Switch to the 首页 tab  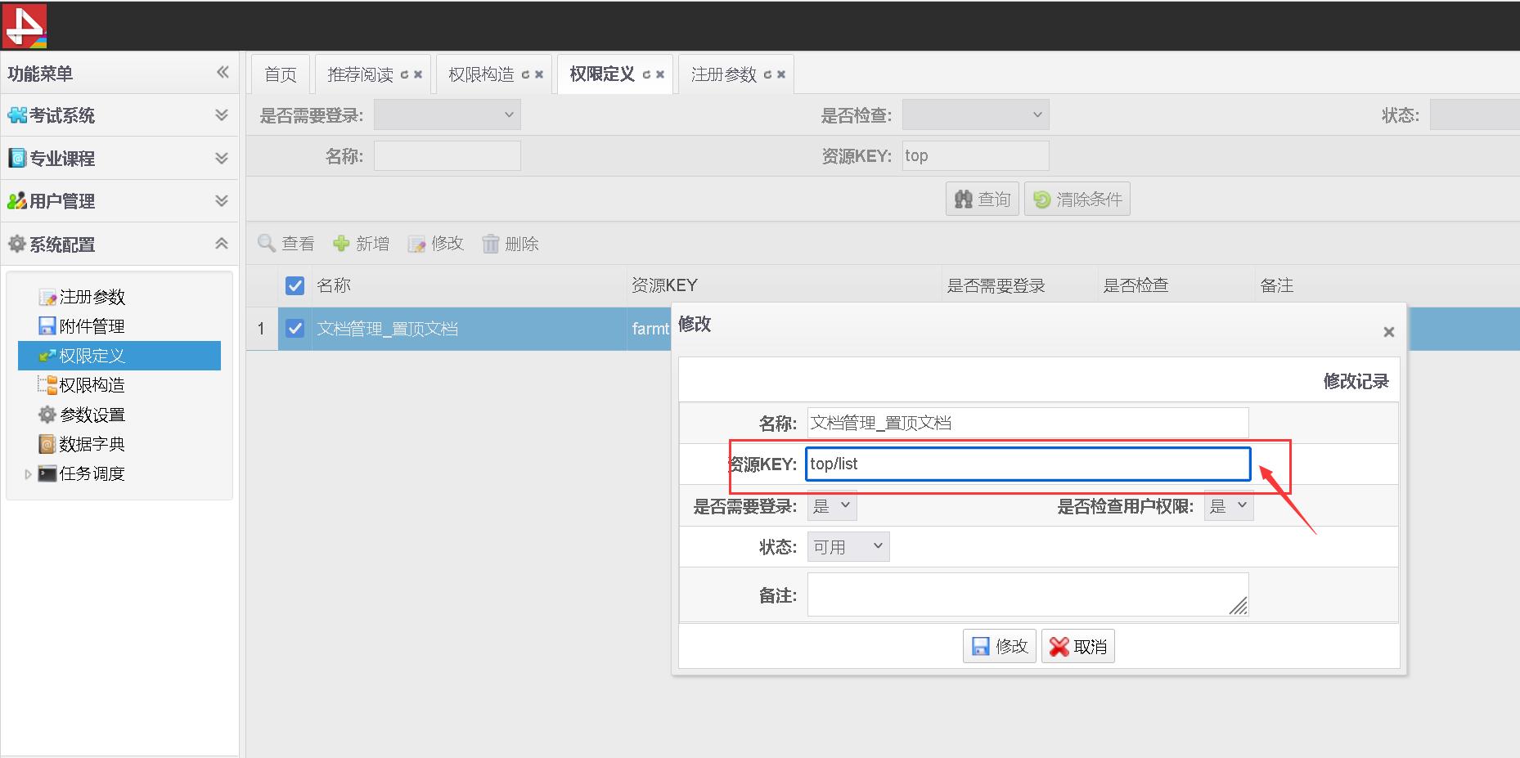pyautogui.click(x=281, y=74)
